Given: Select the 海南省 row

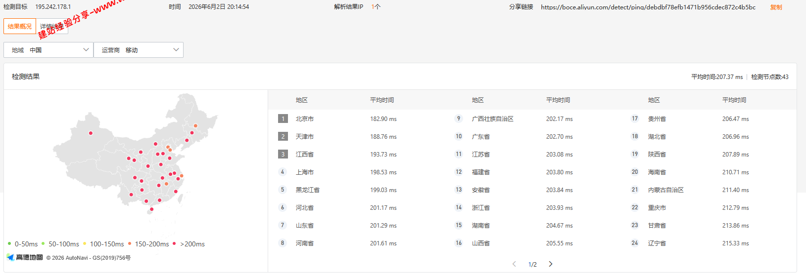Looking at the screenshot, I should [x=709, y=172].
